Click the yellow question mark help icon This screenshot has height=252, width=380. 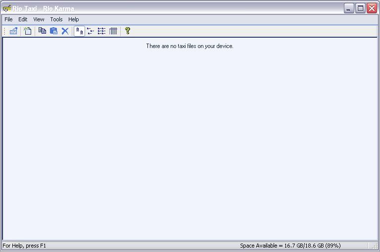[128, 31]
